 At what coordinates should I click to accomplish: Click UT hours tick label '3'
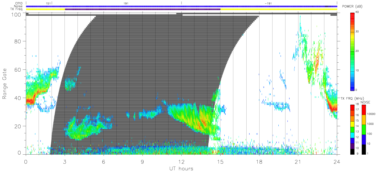tap(65, 161)
